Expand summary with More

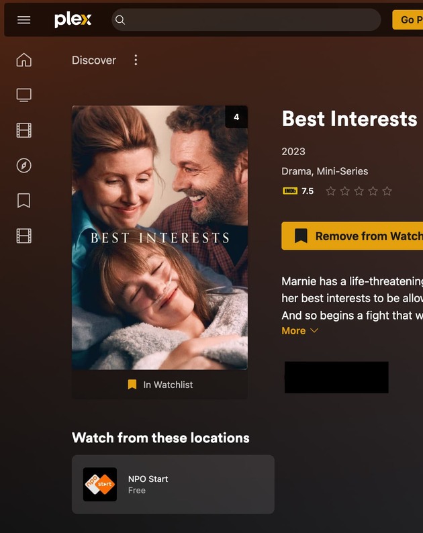tap(299, 331)
